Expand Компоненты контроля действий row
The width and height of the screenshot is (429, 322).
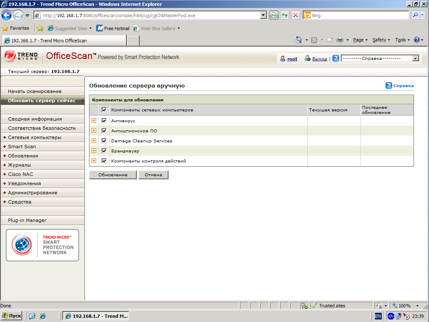coord(94,161)
